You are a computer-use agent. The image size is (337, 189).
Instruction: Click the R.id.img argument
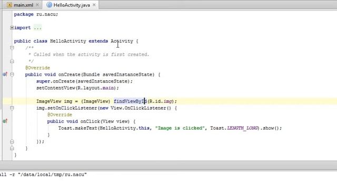pos(161,101)
